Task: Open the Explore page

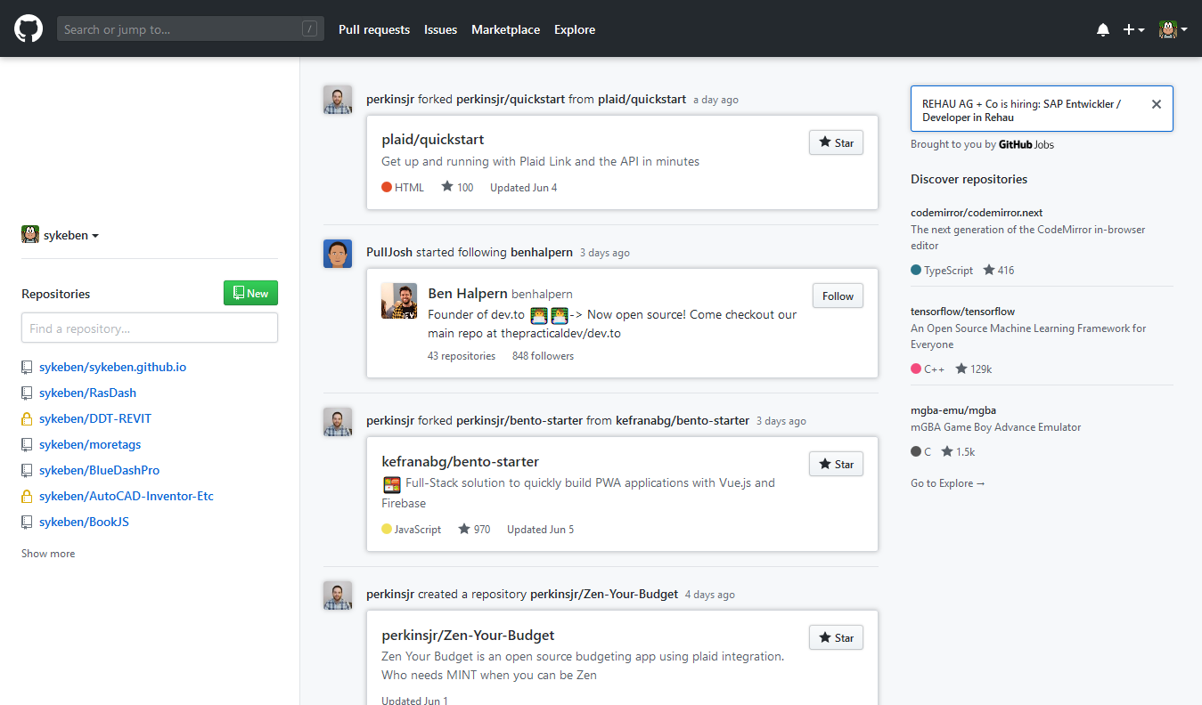Action: [x=575, y=29]
